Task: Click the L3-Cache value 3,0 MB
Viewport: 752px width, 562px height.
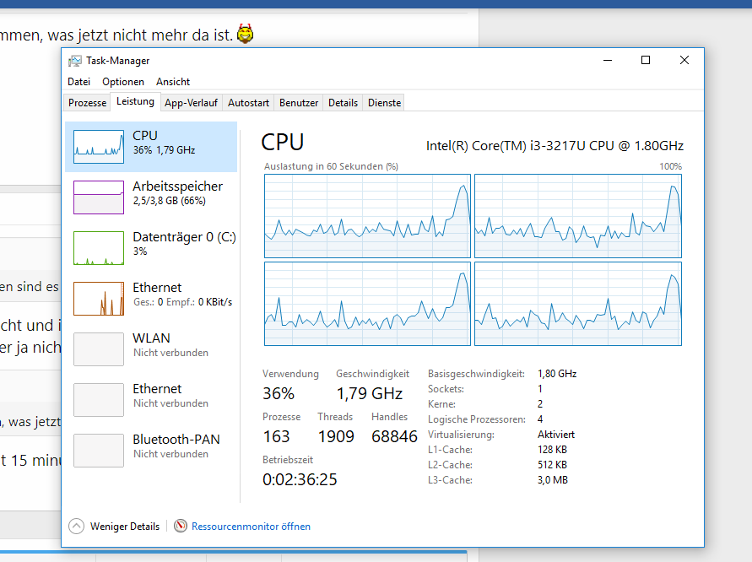Action: pyautogui.click(x=553, y=480)
